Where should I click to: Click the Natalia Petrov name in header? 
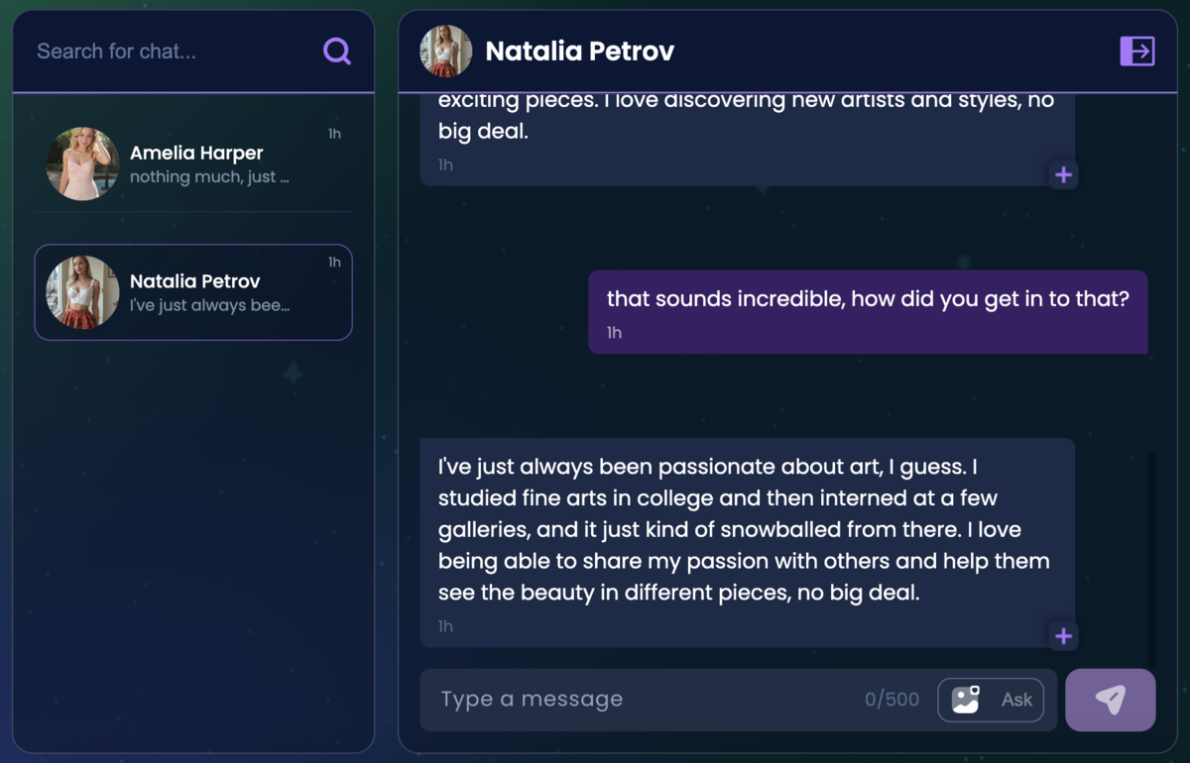(x=579, y=52)
